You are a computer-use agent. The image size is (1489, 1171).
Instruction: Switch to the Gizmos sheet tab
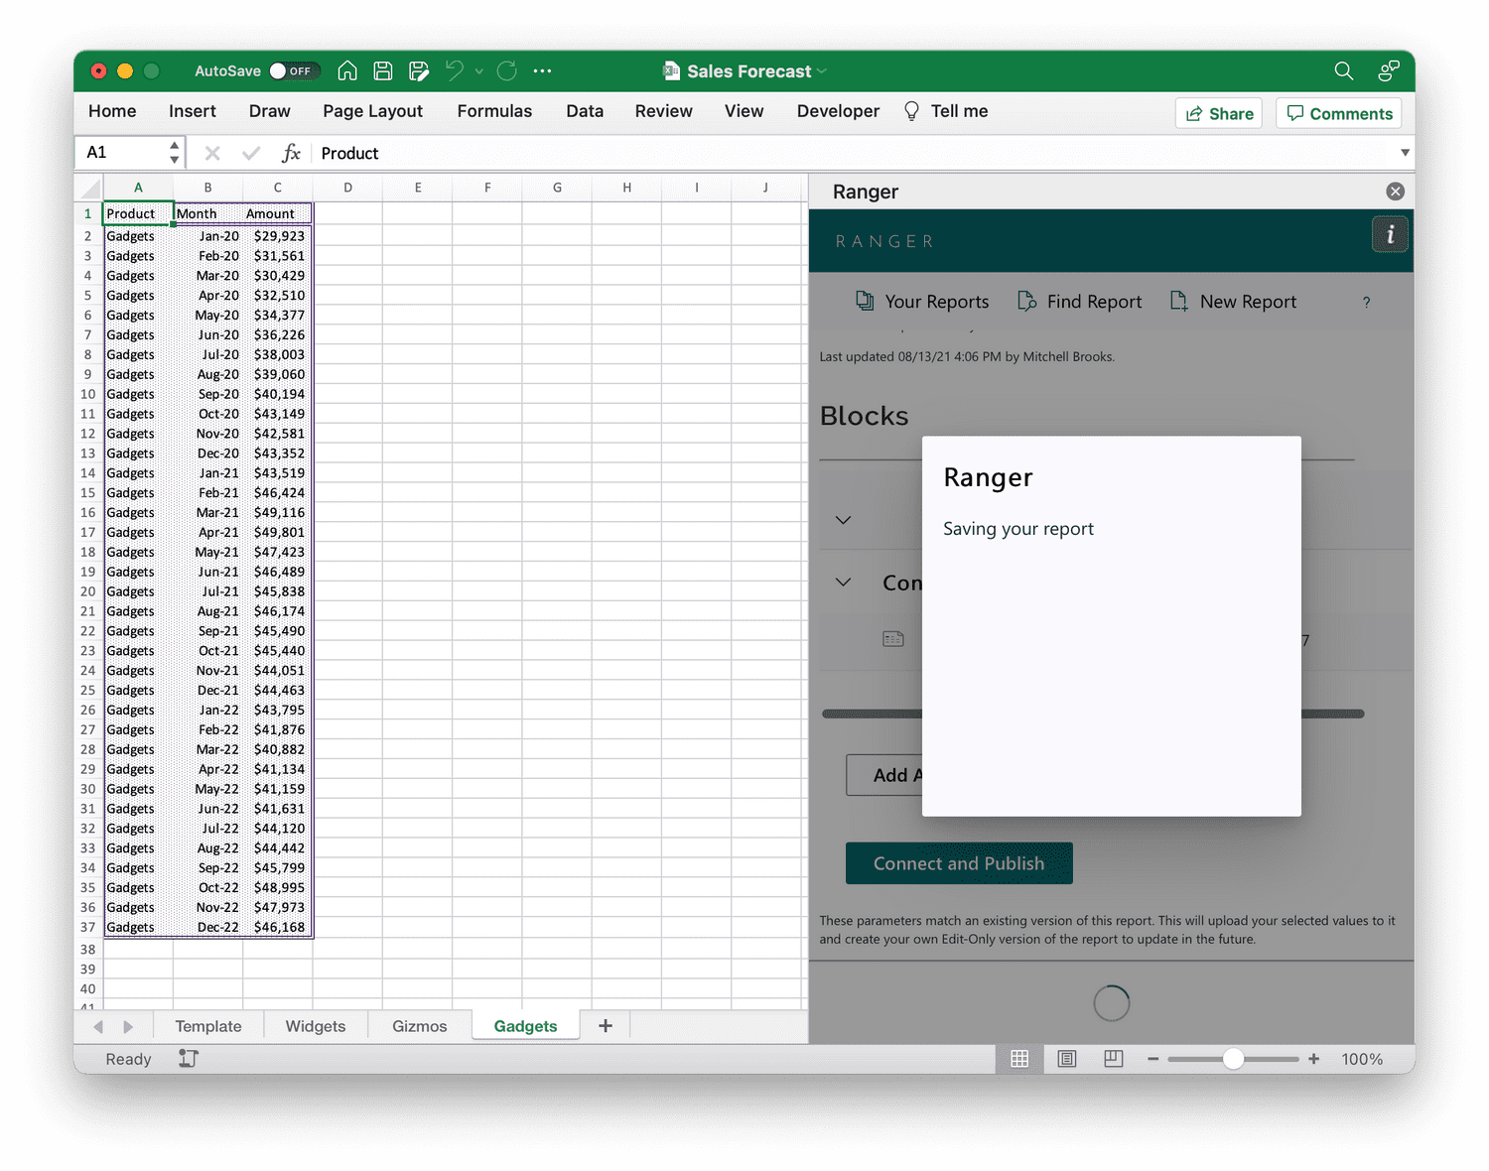pos(419,1025)
